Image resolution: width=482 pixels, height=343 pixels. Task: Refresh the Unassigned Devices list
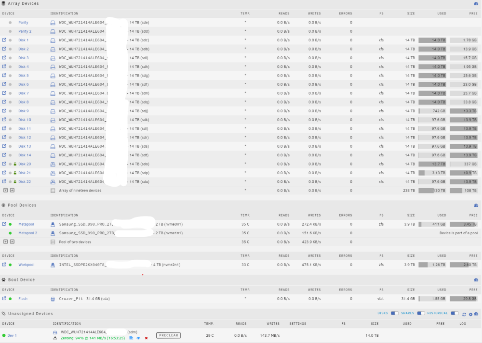pyautogui.click(x=464, y=314)
